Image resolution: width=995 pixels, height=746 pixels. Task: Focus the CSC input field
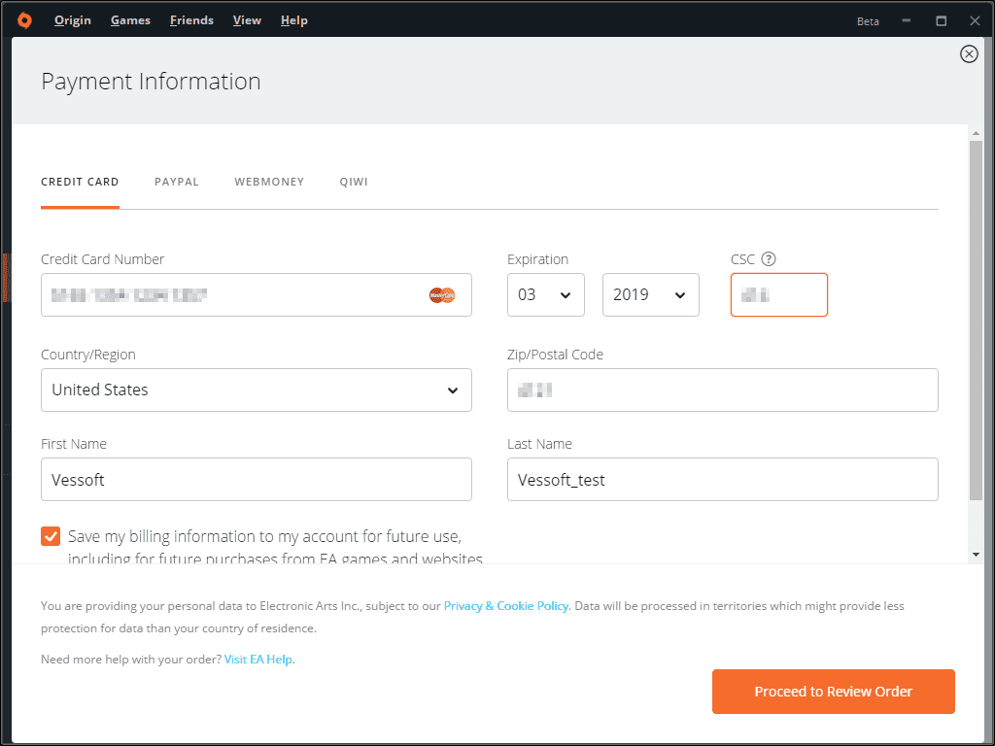click(x=779, y=295)
